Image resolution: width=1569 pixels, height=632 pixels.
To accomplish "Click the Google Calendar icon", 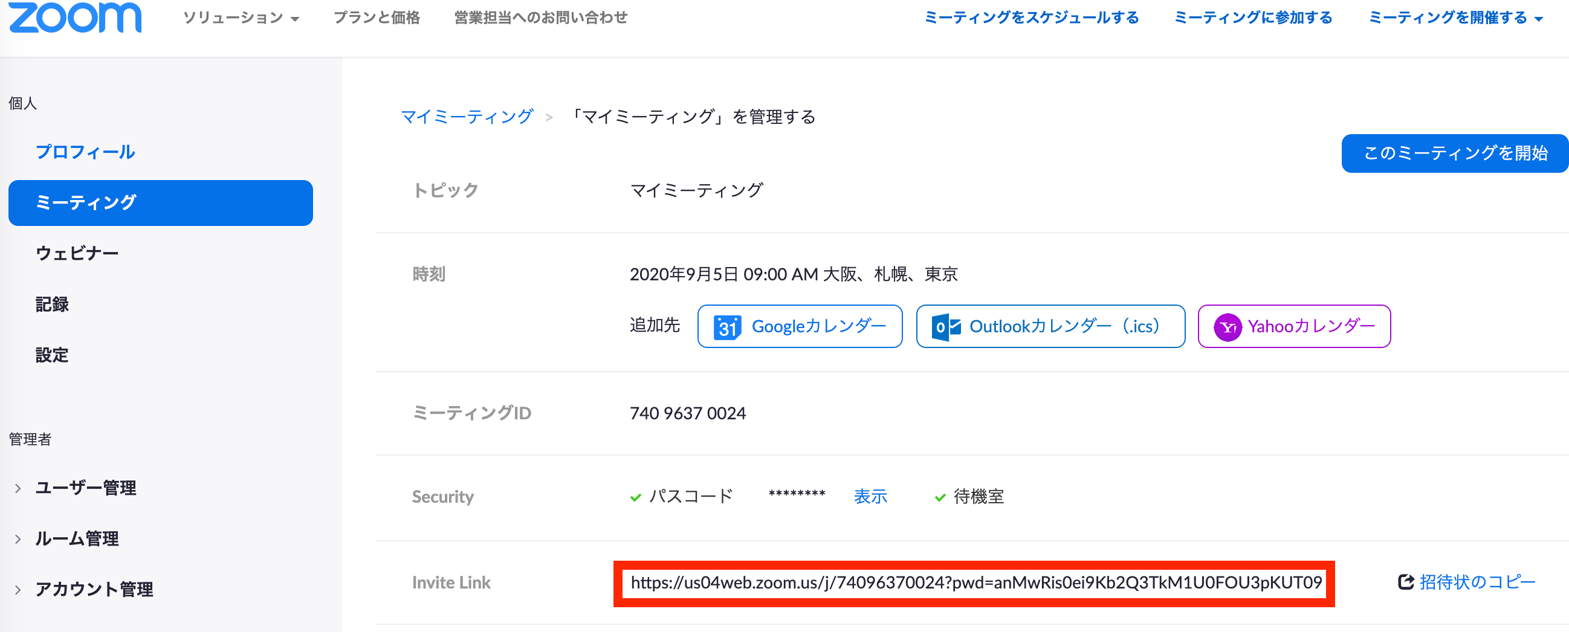I will (727, 327).
